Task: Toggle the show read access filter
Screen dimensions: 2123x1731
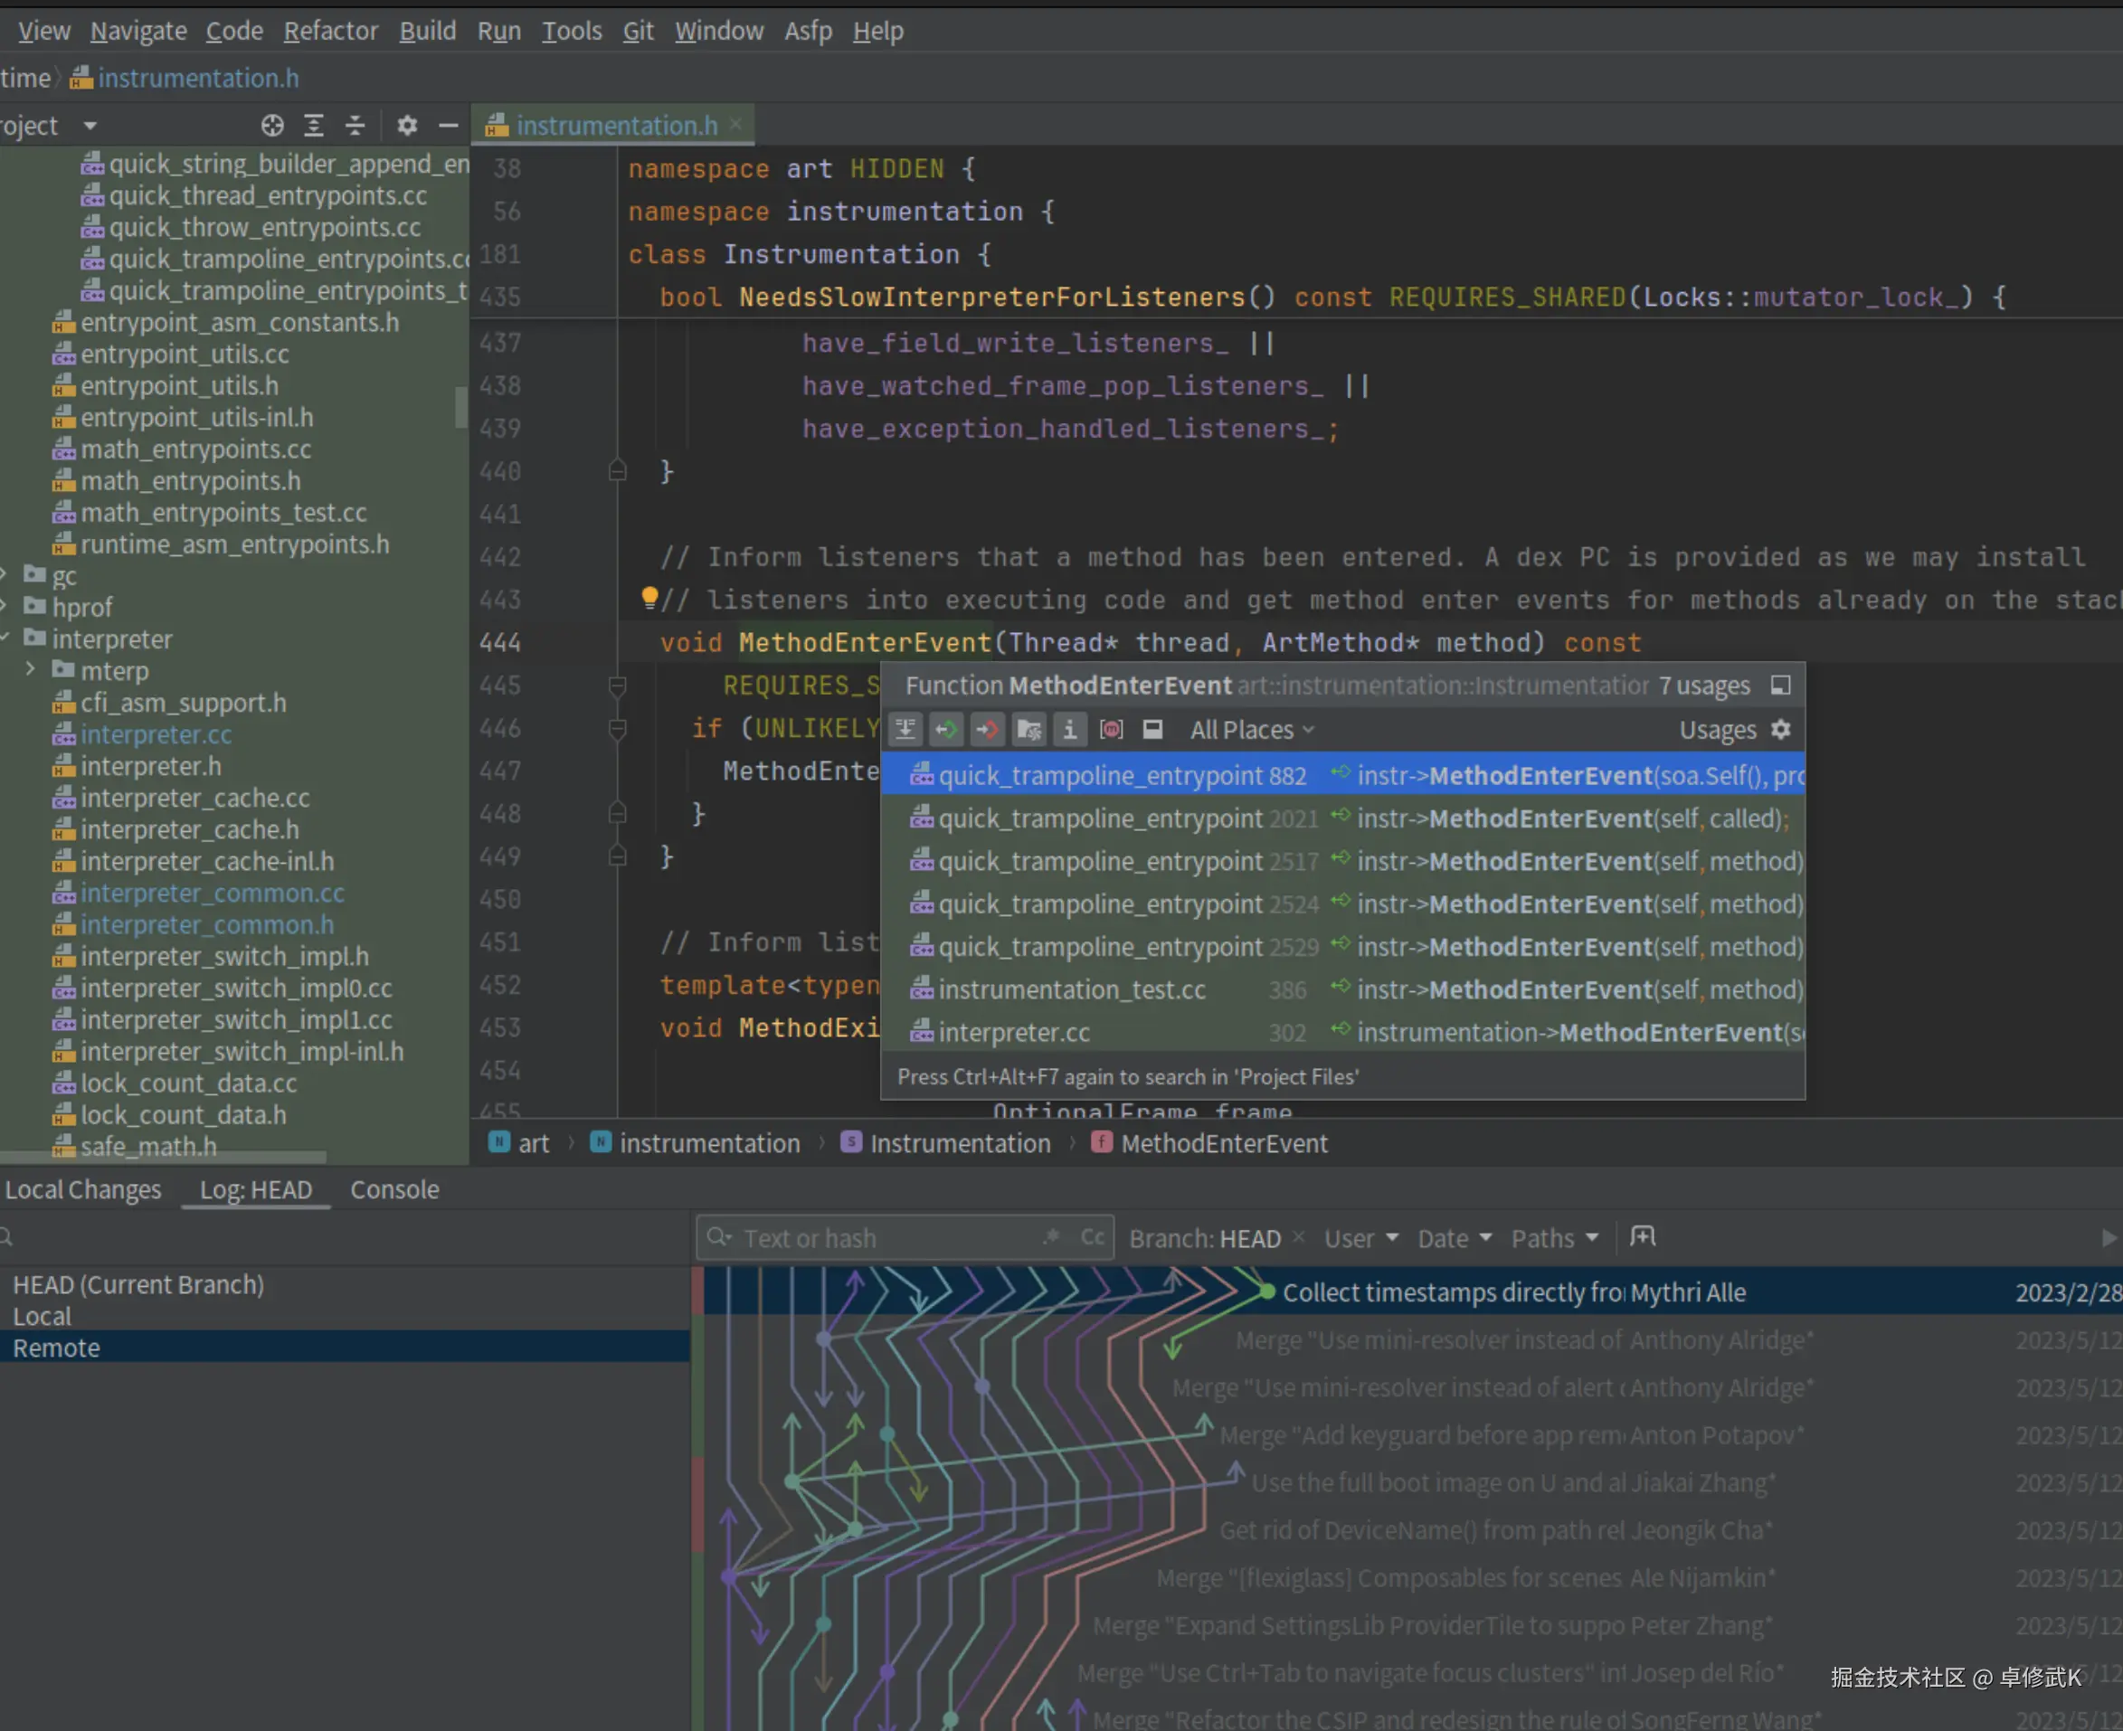Action: tap(945, 730)
